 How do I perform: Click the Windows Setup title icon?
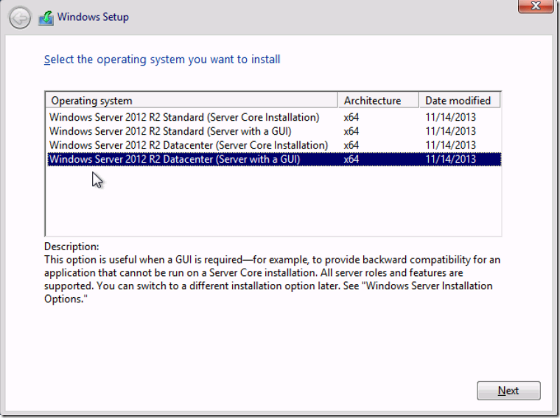point(46,18)
